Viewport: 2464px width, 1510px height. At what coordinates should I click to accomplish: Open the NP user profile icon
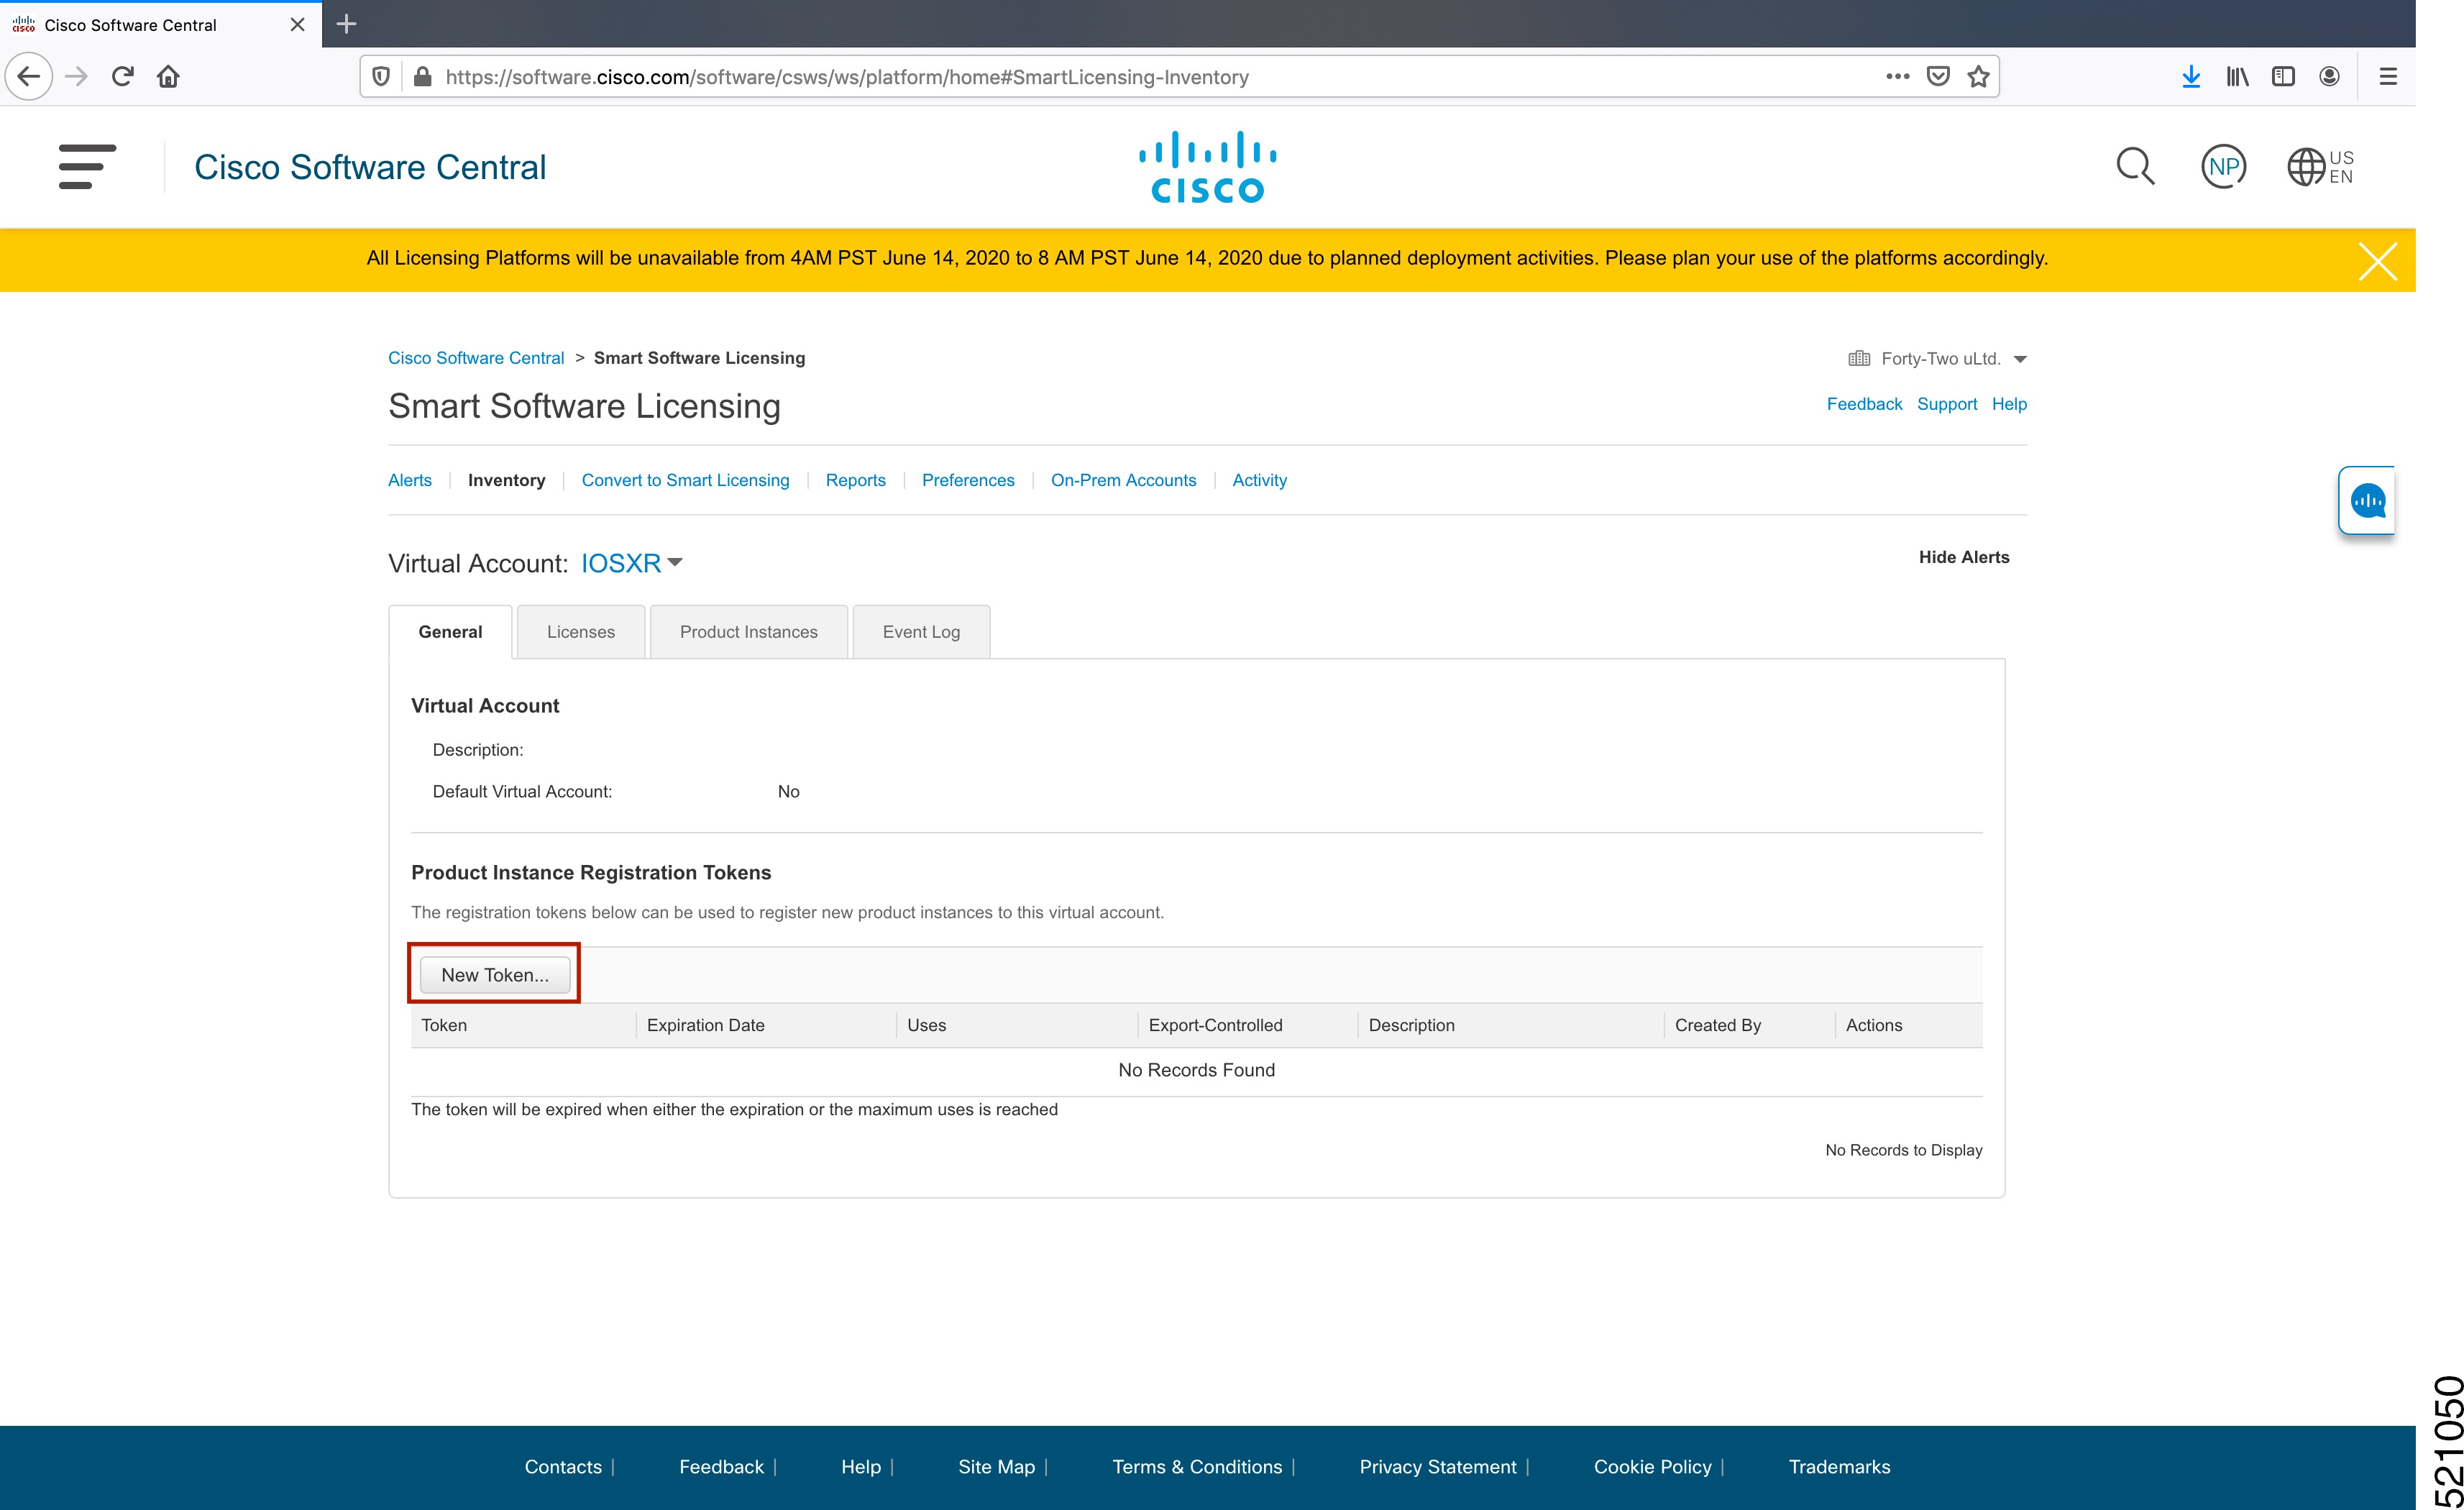pyautogui.click(x=2222, y=166)
